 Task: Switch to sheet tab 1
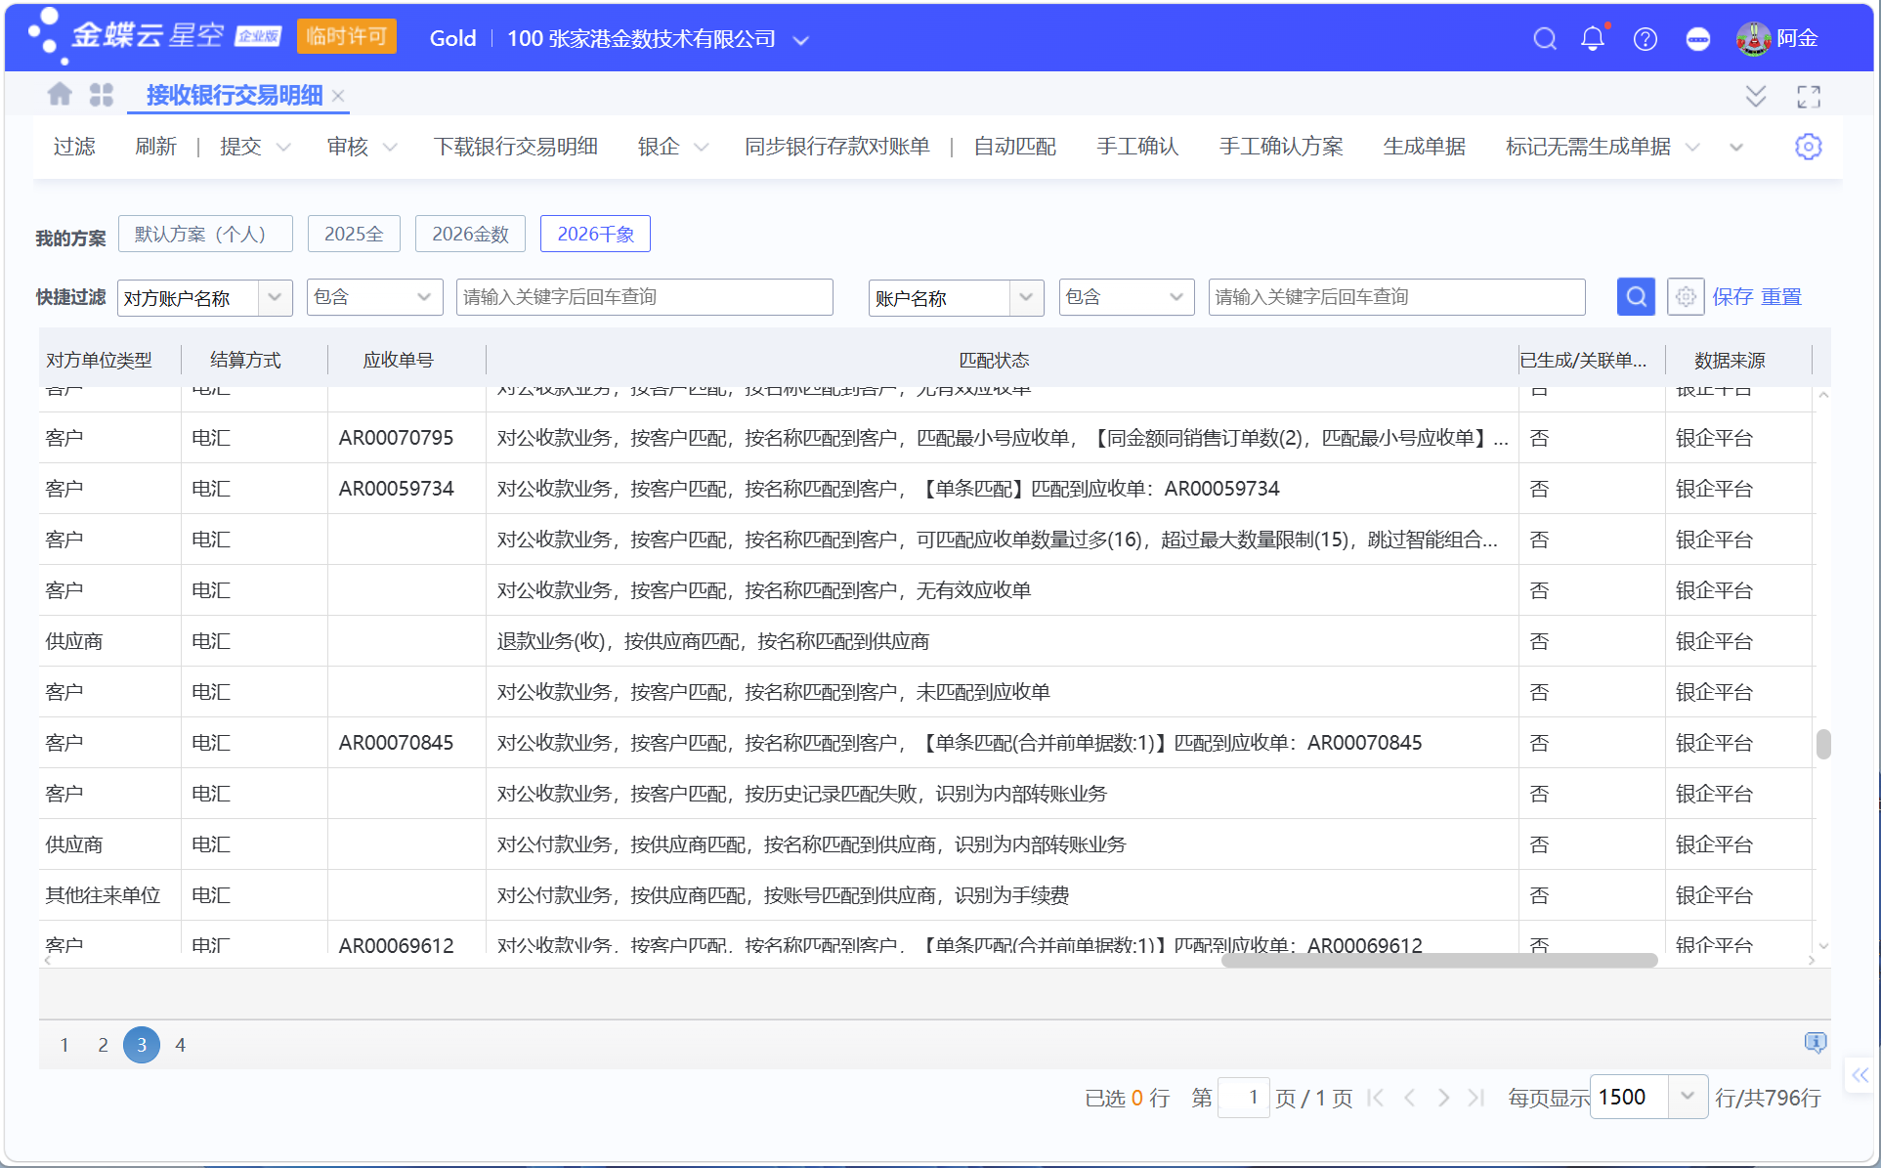[x=64, y=1045]
